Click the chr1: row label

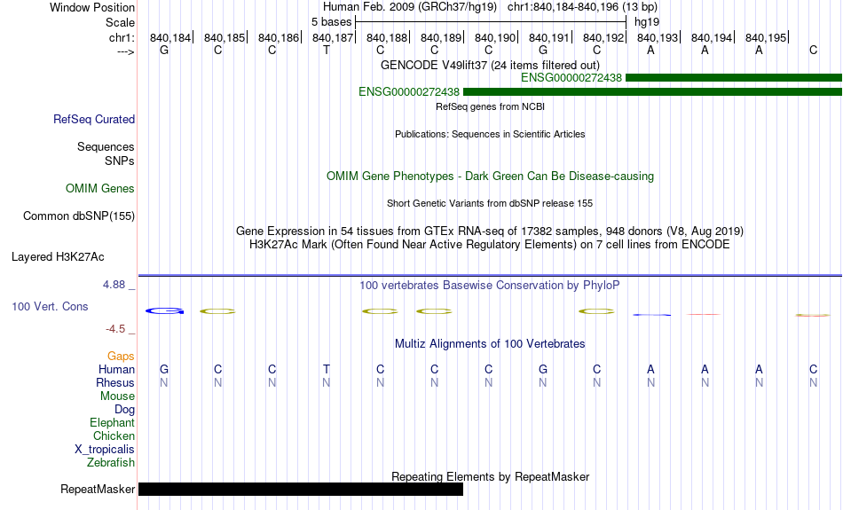pos(122,37)
